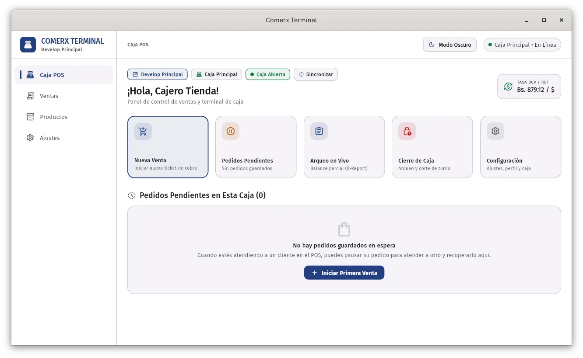Click the Cierre de Caja lock icon
Viewport: 583px width, 358px height.
[x=407, y=131]
